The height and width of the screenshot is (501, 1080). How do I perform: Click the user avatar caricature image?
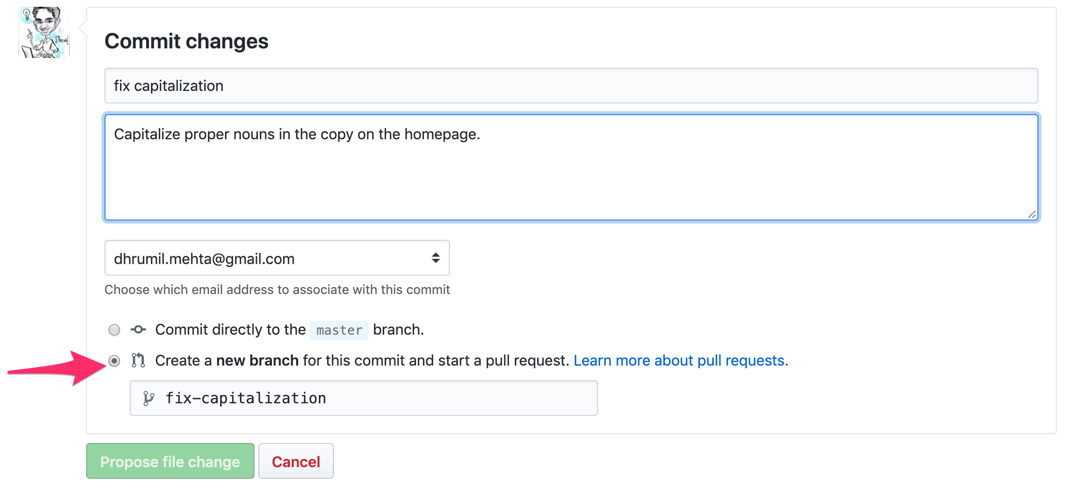click(44, 32)
